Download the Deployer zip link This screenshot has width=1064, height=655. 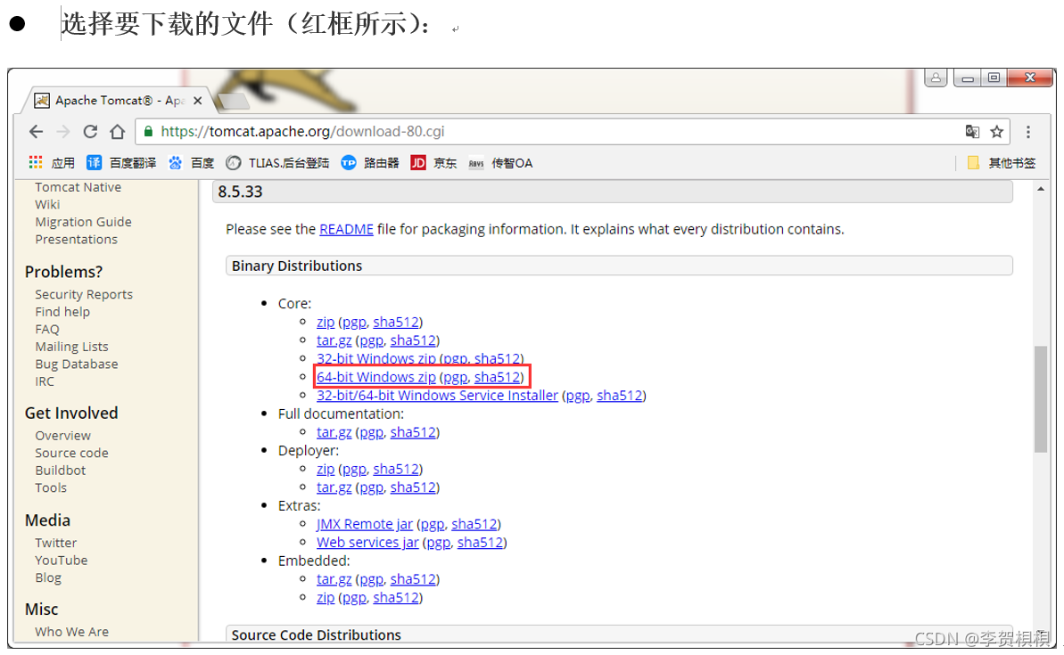326,469
